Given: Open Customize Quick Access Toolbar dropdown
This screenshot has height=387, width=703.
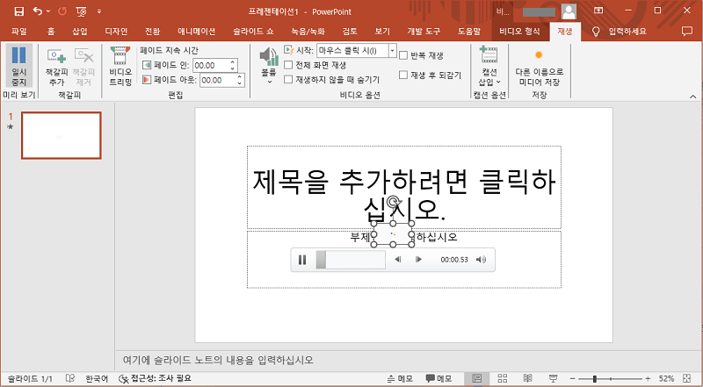Looking at the screenshot, I should point(99,11).
